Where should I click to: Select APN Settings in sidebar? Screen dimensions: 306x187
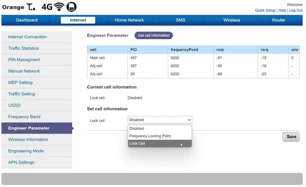21,162
